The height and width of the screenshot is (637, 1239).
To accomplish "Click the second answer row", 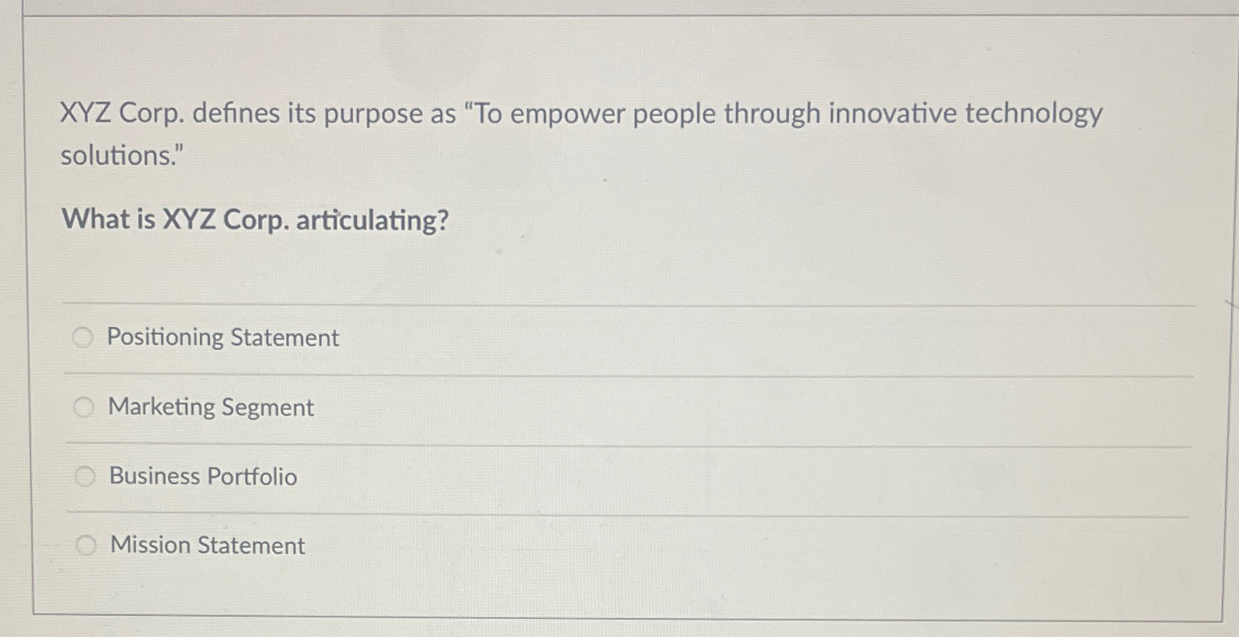I will [547, 407].
